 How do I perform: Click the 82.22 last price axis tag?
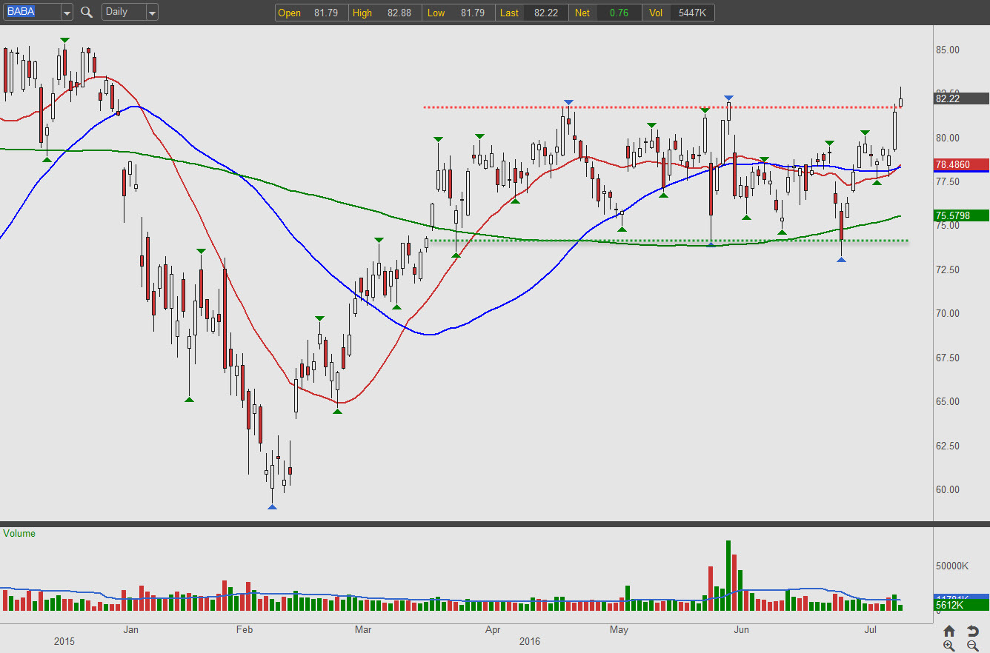coord(961,98)
